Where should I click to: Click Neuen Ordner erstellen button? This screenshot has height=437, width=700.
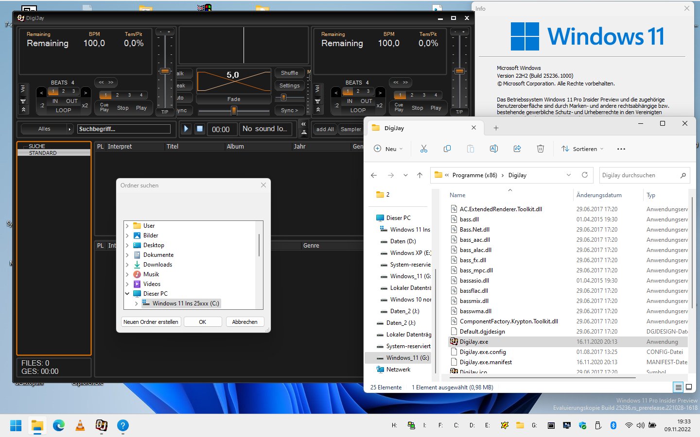pos(151,322)
